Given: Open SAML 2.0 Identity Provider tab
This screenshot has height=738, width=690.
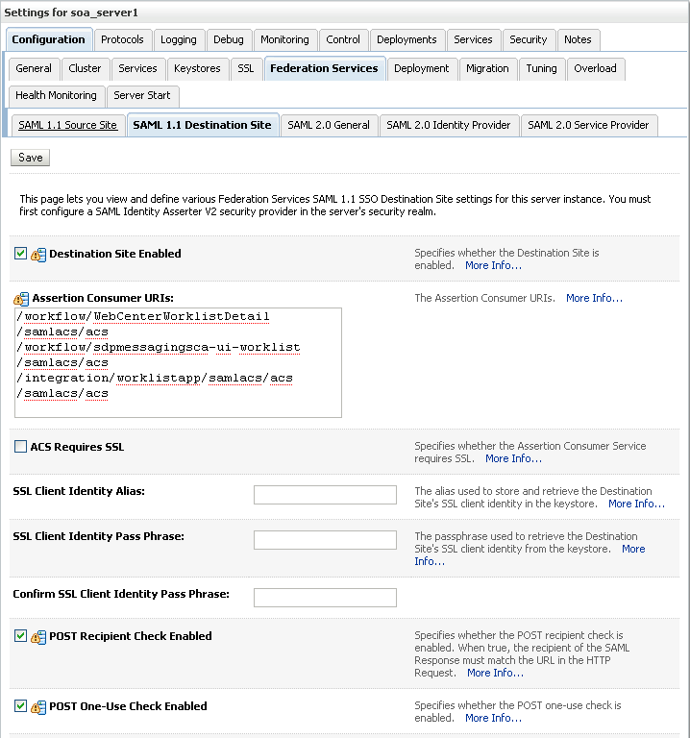Looking at the screenshot, I should coord(449,125).
